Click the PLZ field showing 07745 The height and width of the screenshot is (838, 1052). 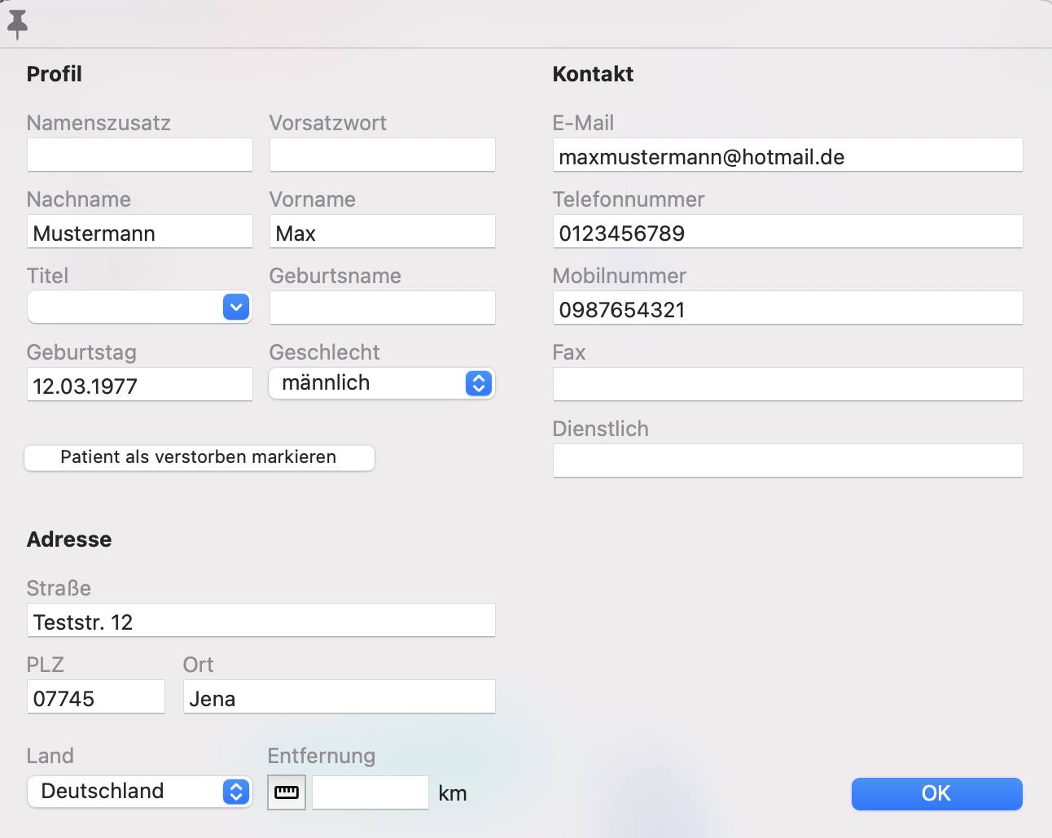96,696
